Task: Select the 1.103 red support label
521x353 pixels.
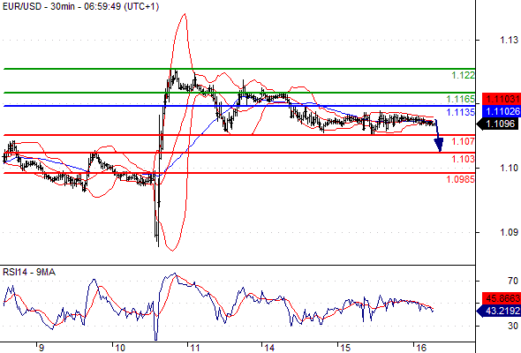Action: (464, 159)
